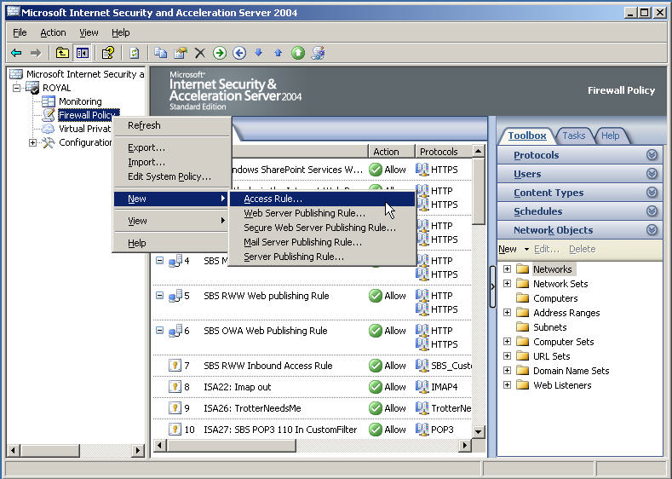672x479 pixels.
Task: Click the Show/Hide Console Tree icon
Action: 82,53
